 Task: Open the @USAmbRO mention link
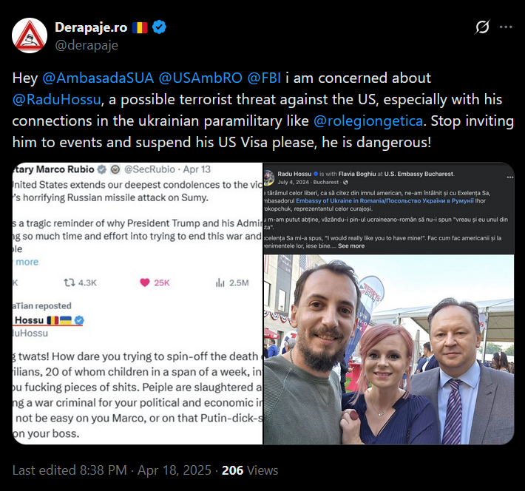click(x=200, y=78)
